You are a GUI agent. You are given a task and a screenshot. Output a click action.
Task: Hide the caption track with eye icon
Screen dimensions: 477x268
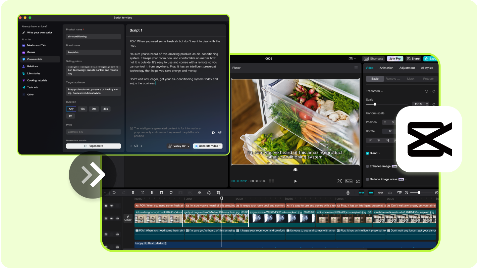tap(112, 206)
